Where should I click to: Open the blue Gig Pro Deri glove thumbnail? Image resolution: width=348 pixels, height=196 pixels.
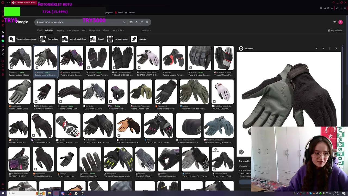click(x=219, y=125)
